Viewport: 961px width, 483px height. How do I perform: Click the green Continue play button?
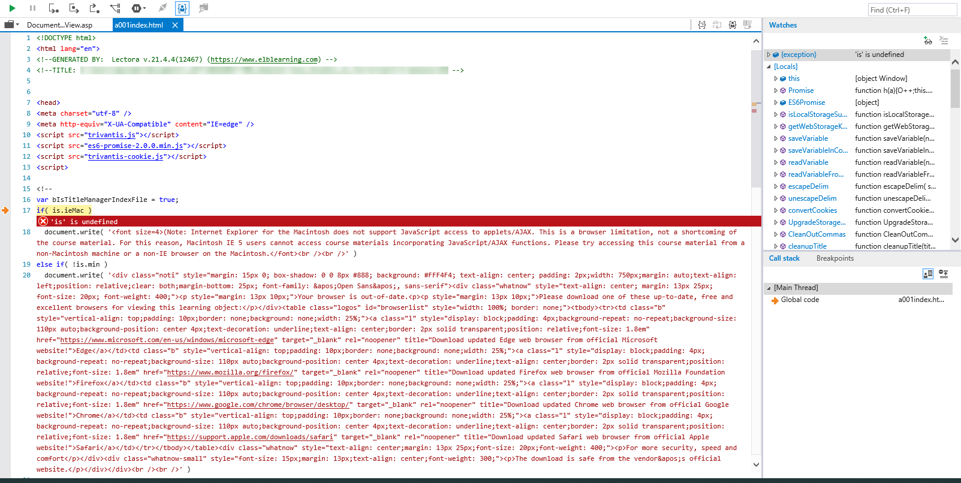12,8
